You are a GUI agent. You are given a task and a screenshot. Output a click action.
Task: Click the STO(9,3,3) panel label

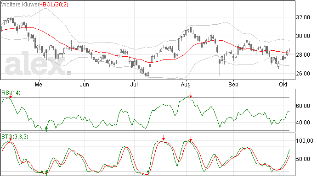(x=15, y=137)
